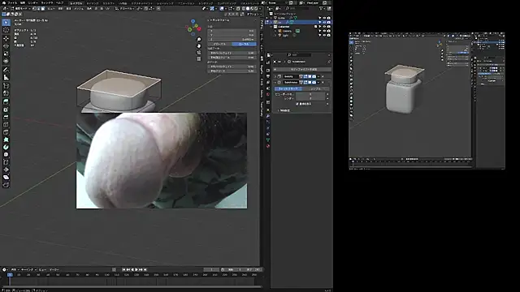Toggle visibility eye of the Collection row
Viewport: 520px width, 292px height.
[324, 27]
